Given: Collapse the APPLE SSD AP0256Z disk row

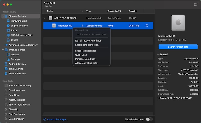Looking at the screenshot, I should [x=45, y=18].
